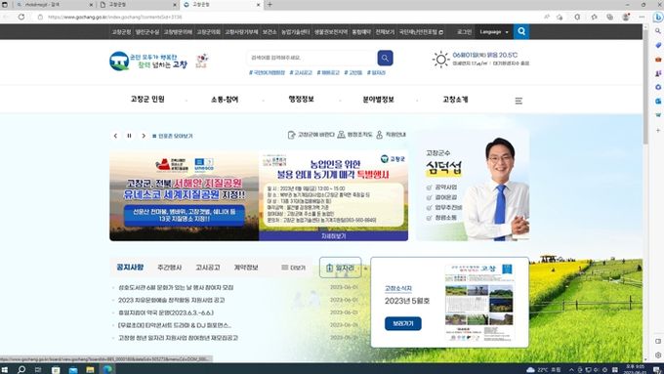Click the blue search magnifier button
664x374 pixels.
point(385,58)
